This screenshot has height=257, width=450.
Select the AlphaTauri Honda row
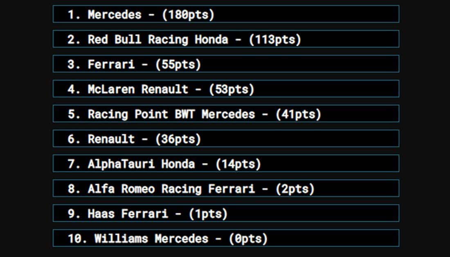[226, 163]
